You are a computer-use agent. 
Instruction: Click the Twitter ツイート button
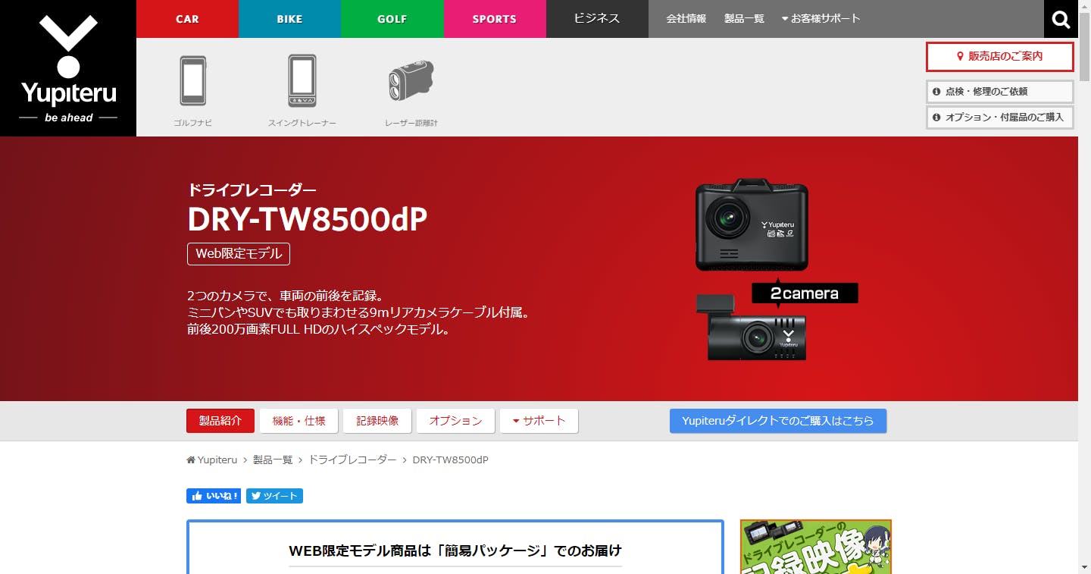274,496
